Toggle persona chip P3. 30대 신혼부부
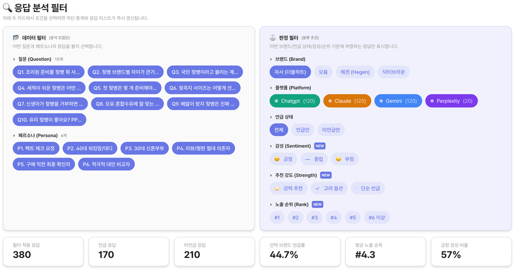Viewport: 515px width, 271px height. point(144,148)
